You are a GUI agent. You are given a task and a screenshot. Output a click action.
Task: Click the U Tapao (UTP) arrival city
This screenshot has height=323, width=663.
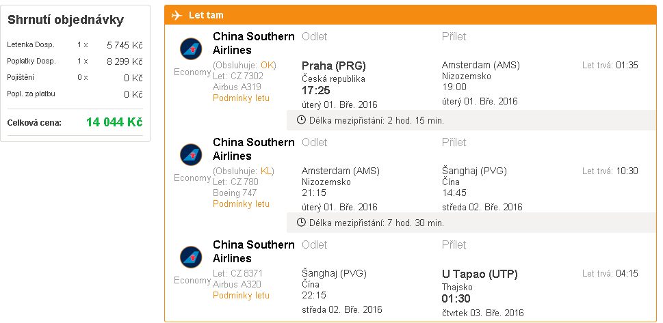pos(480,275)
